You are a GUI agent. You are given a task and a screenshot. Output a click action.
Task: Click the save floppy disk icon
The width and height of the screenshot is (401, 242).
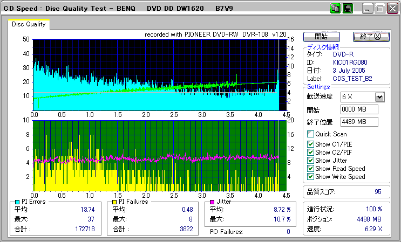point(348,9)
